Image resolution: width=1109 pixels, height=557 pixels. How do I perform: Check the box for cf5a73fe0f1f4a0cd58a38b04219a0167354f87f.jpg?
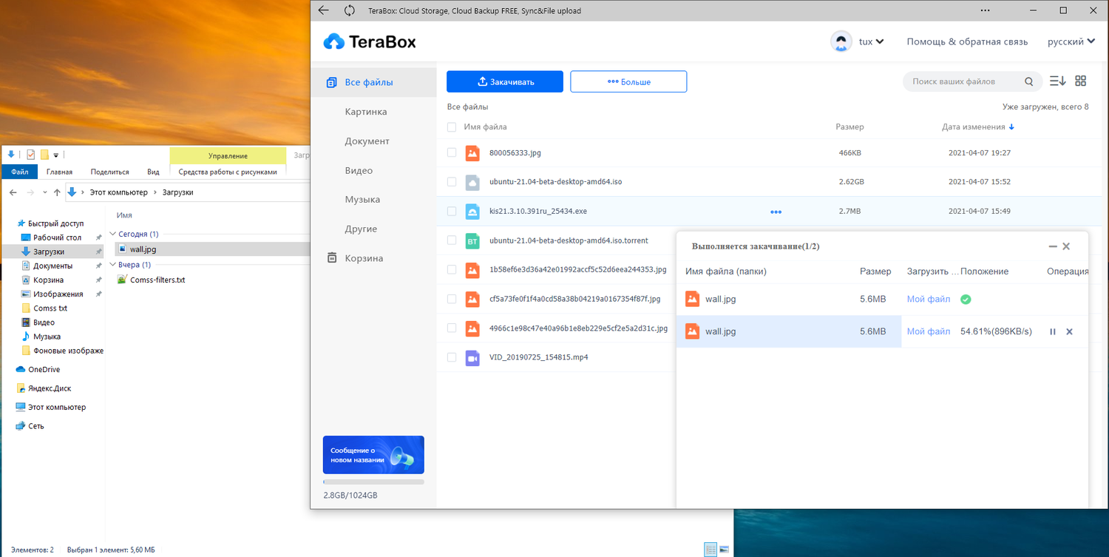coord(452,299)
